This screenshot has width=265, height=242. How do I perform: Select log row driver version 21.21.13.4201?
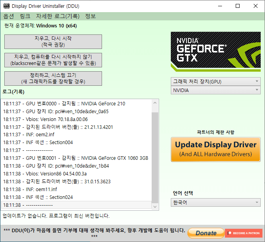click(x=76, y=127)
